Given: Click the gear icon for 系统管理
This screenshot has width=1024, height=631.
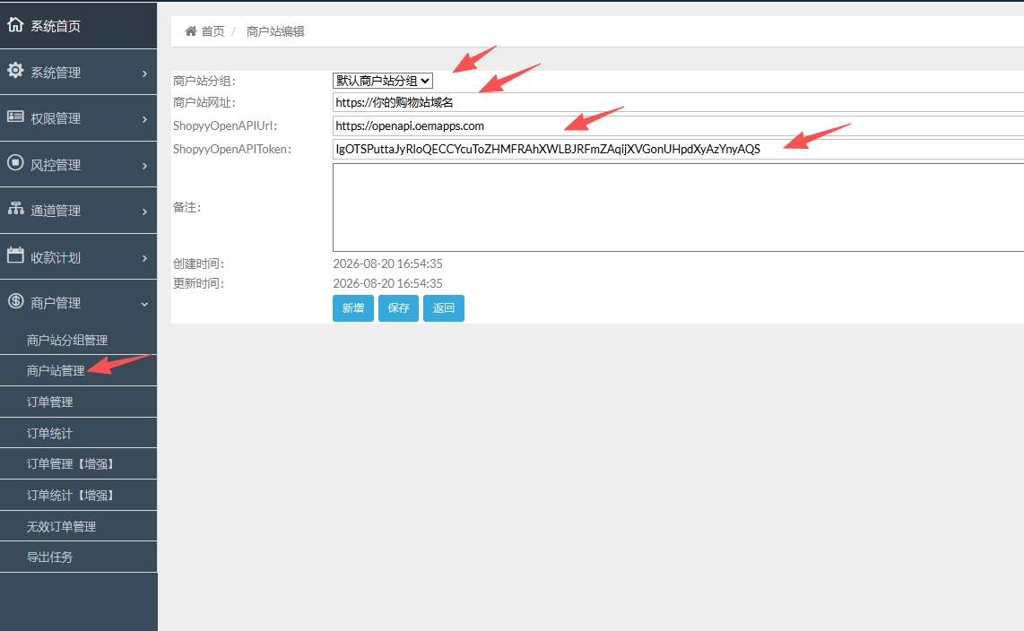Looking at the screenshot, I should click(15, 71).
